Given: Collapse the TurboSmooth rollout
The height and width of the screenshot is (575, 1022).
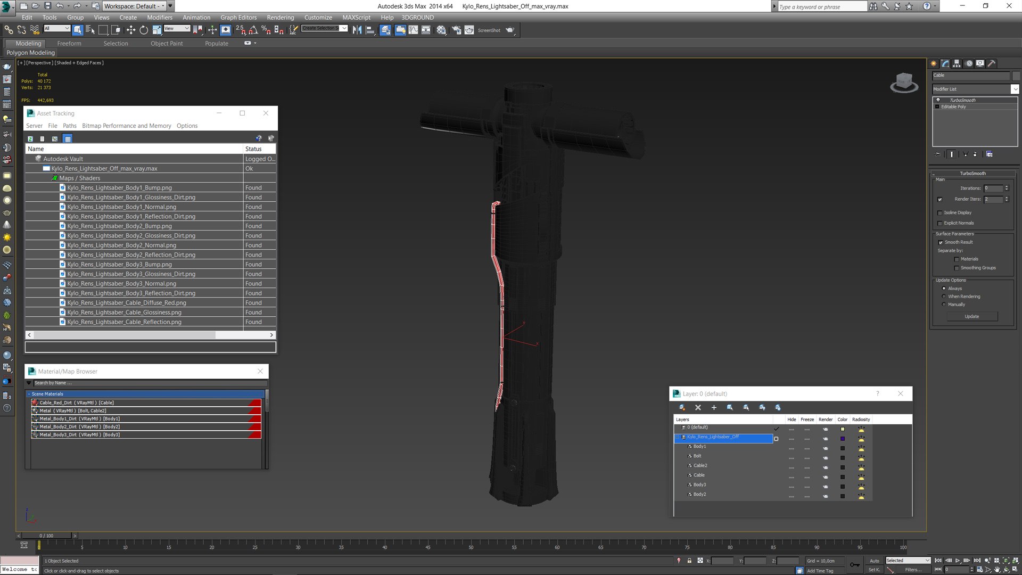Looking at the screenshot, I should (x=972, y=174).
